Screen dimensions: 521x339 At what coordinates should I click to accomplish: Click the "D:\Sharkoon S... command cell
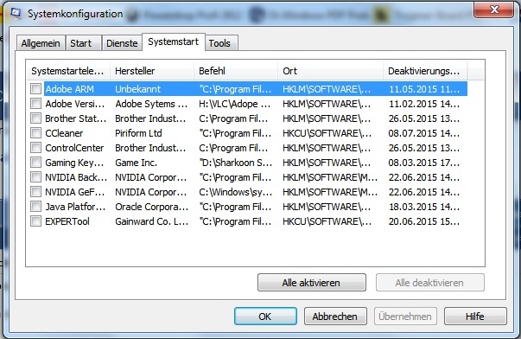(236, 163)
